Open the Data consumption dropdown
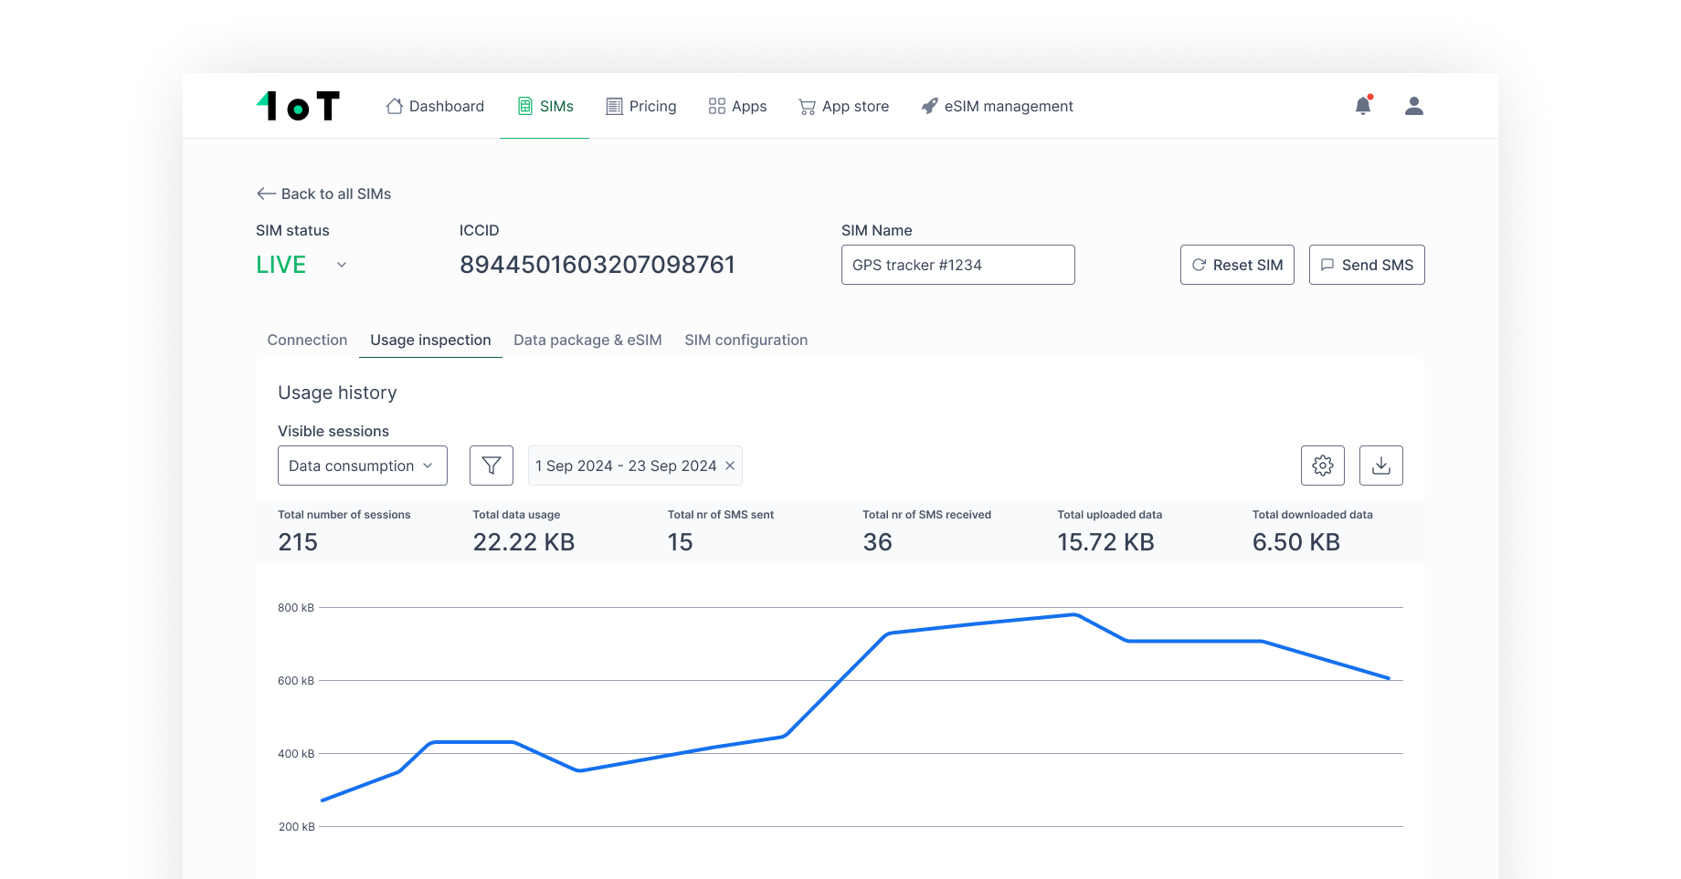1681x879 pixels. pos(363,466)
